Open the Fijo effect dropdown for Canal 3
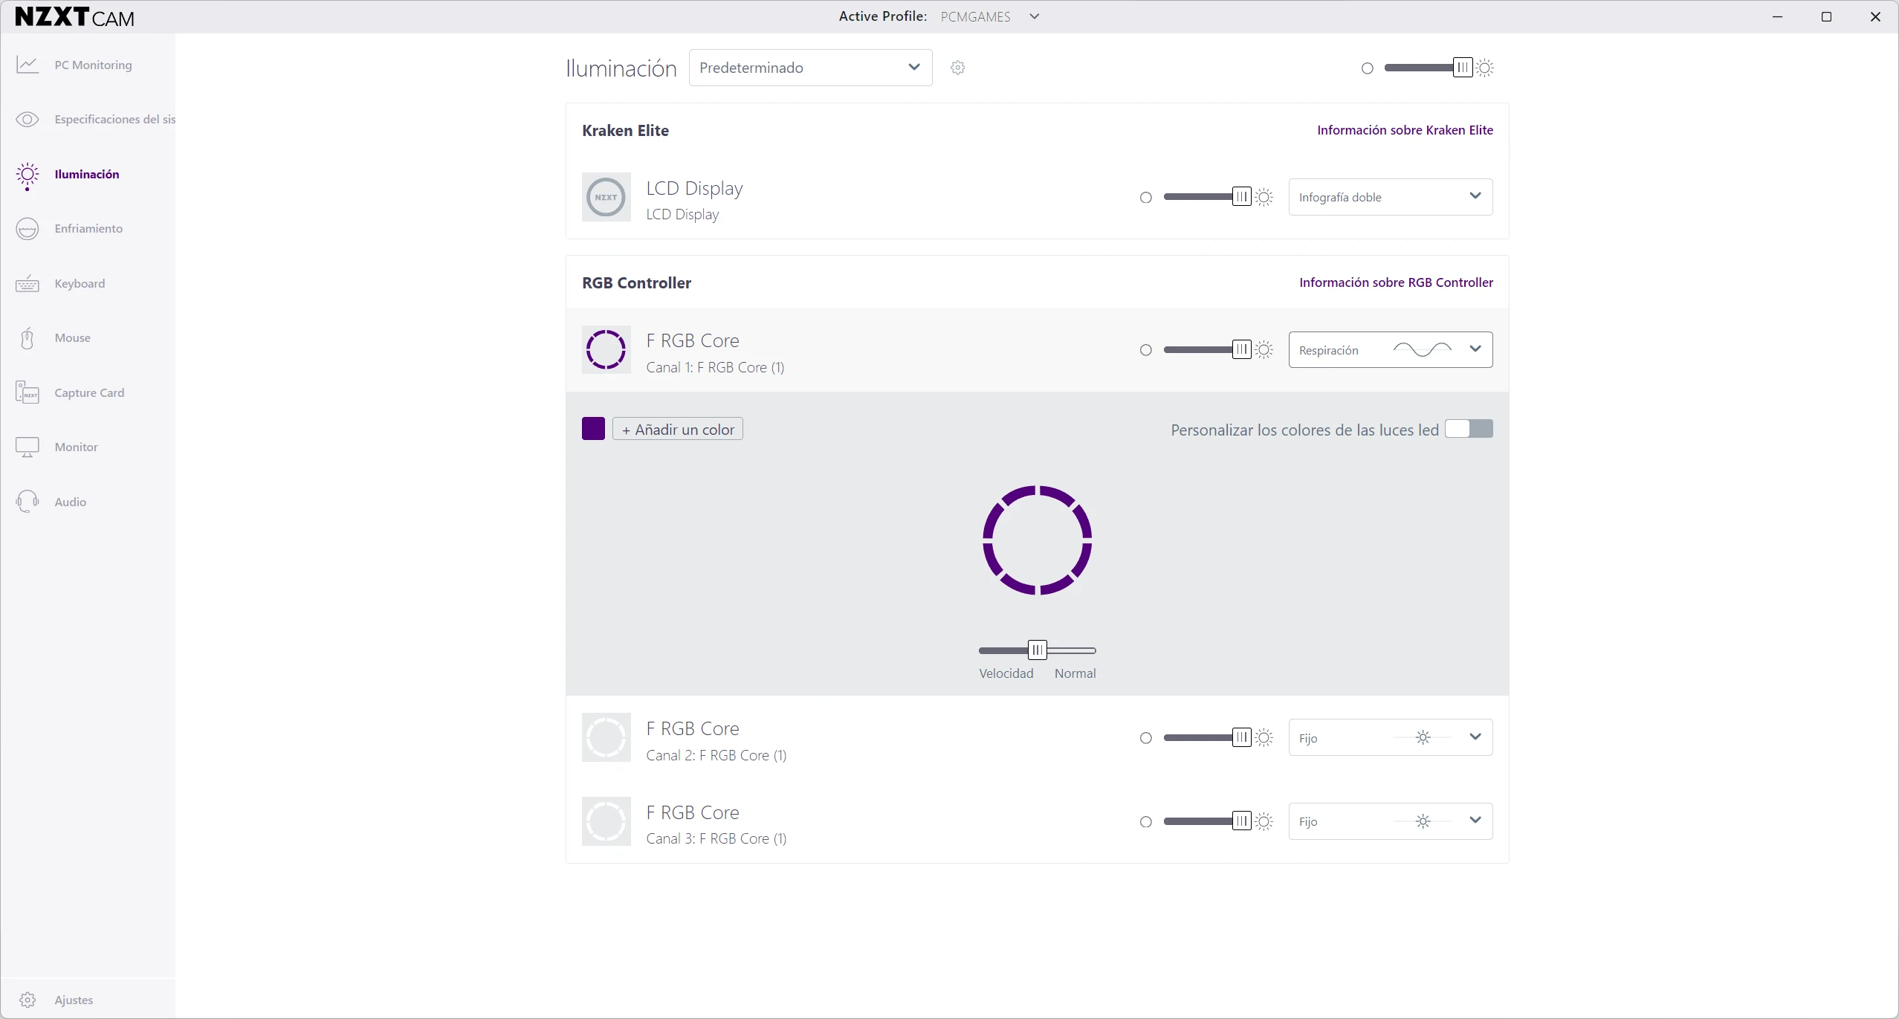Viewport: 1899px width, 1019px height. (x=1390, y=821)
